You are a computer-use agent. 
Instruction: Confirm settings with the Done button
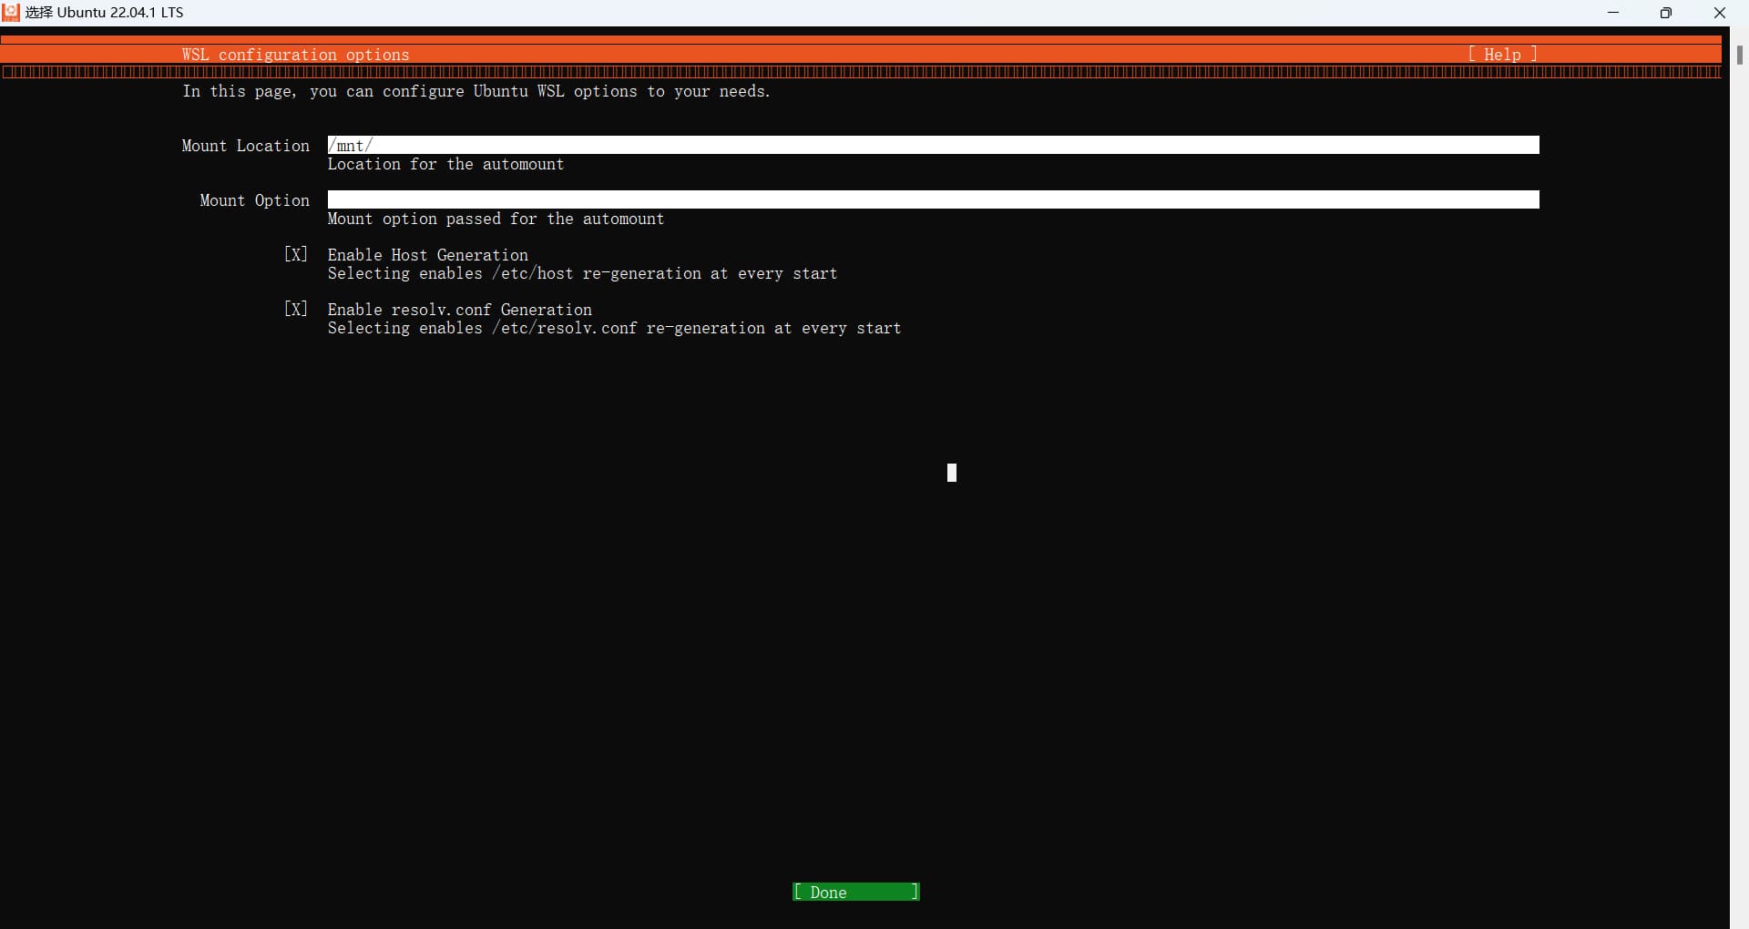(856, 892)
